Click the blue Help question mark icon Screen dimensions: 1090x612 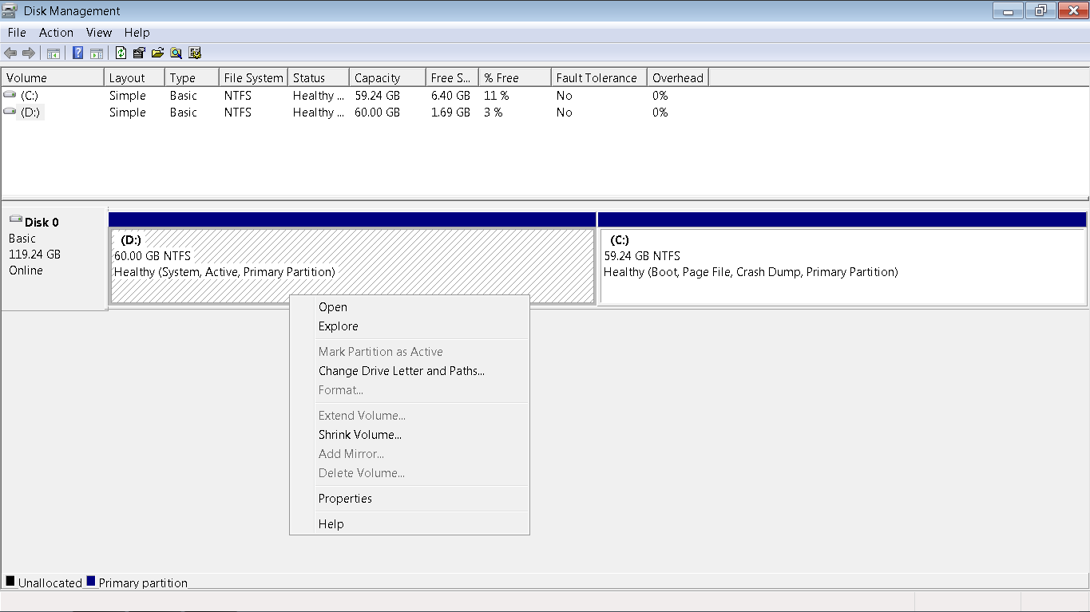click(x=77, y=53)
